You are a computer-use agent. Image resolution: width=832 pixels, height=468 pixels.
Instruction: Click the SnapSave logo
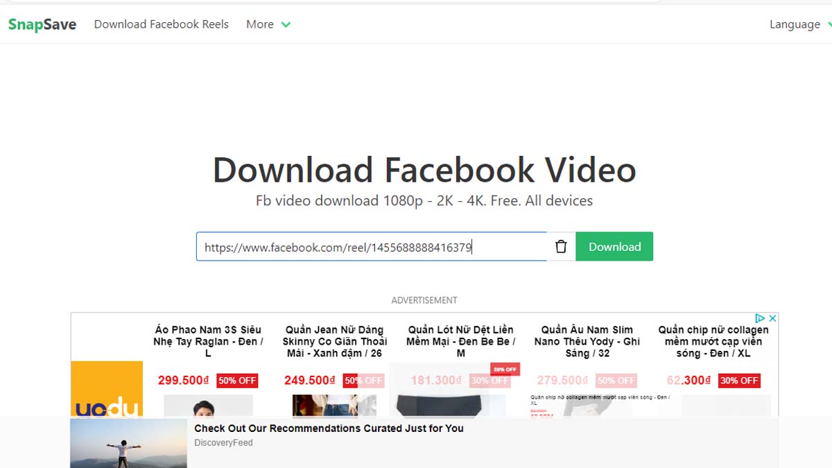click(x=41, y=24)
